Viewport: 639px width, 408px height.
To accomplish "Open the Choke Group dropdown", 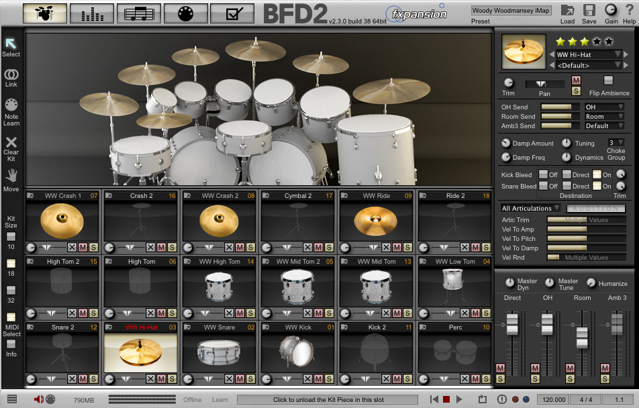I will tap(616, 142).
